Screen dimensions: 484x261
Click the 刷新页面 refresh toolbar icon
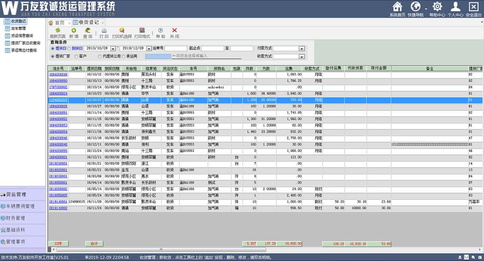pyautogui.click(x=58, y=30)
